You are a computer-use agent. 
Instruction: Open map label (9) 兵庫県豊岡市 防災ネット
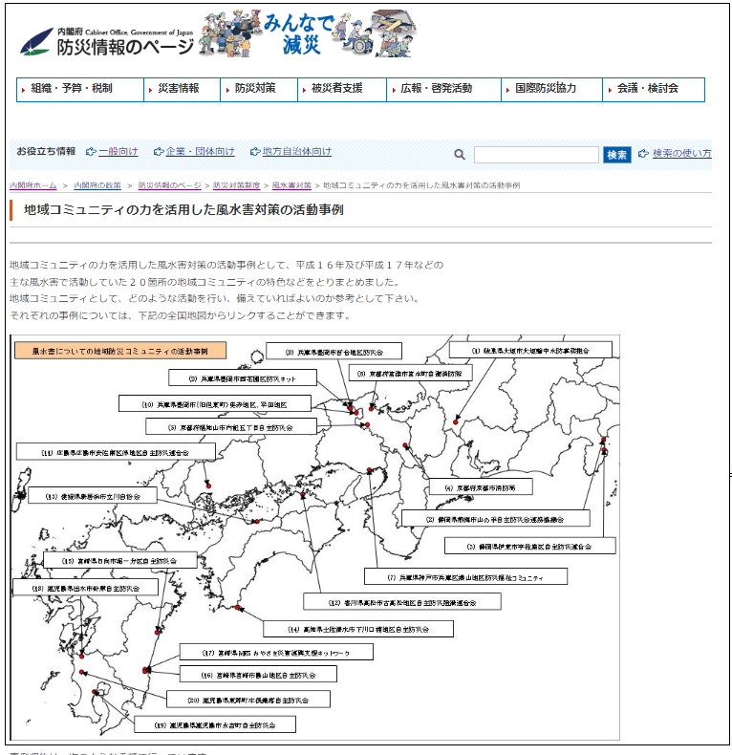click(242, 378)
